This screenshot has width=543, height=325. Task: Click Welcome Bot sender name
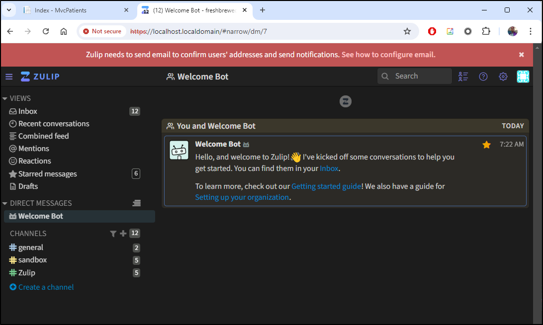click(218, 144)
